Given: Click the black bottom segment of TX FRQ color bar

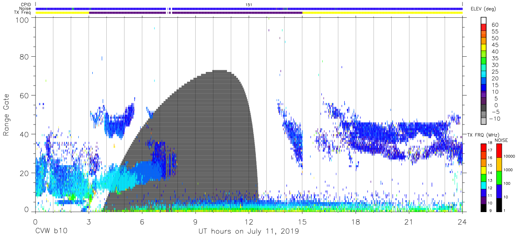Looking at the screenshot, I should coord(484,208).
